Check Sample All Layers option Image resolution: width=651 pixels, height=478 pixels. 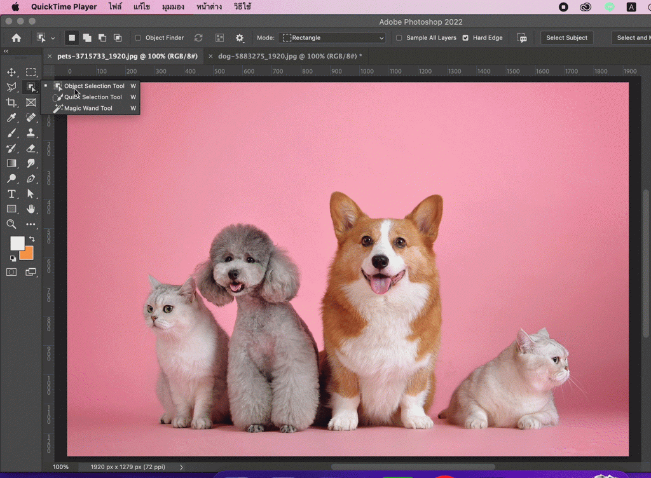click(x=399, y=38)
